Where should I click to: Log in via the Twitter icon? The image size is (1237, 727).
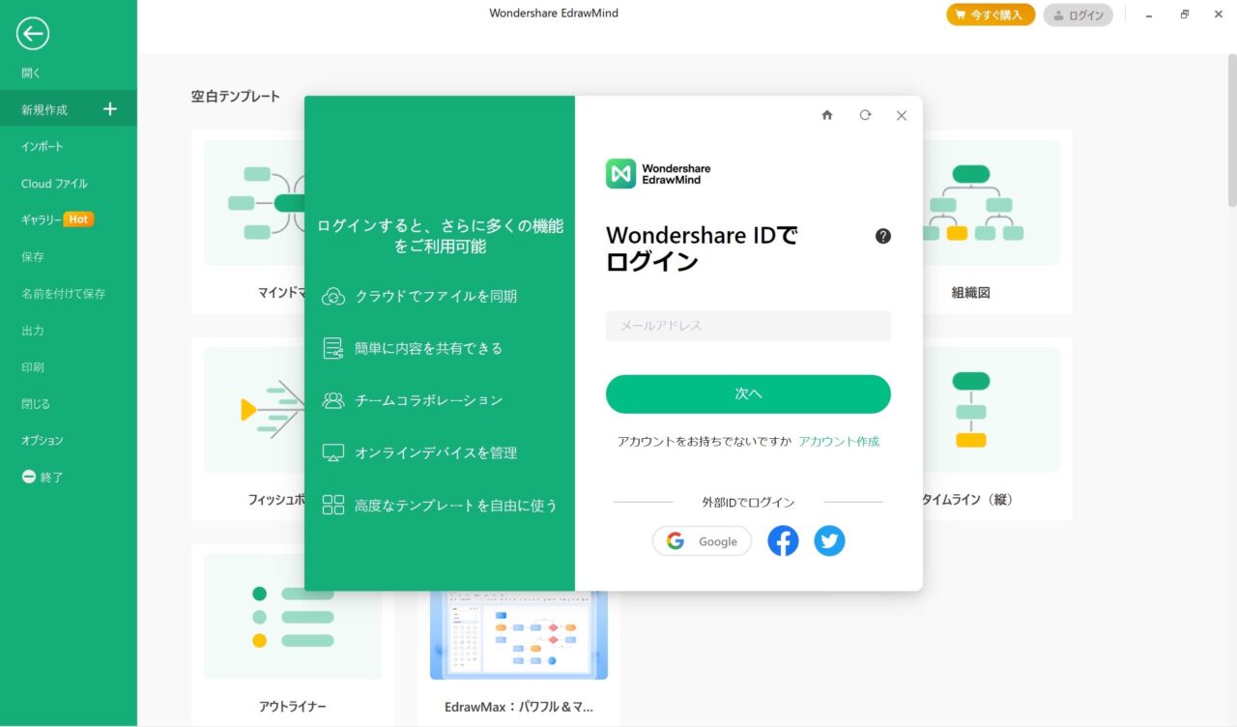click(x=829, y=540)
